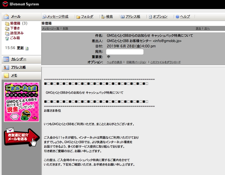Click the sender text info@gmobb.jp

pos(167,41)
